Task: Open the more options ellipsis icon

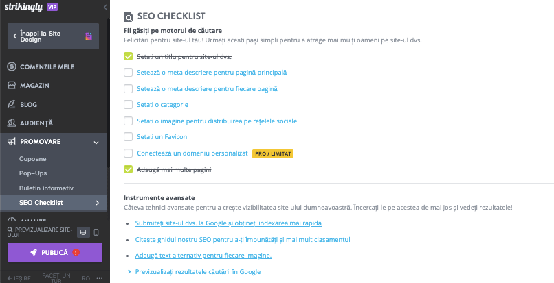Action: click(99, 278)
